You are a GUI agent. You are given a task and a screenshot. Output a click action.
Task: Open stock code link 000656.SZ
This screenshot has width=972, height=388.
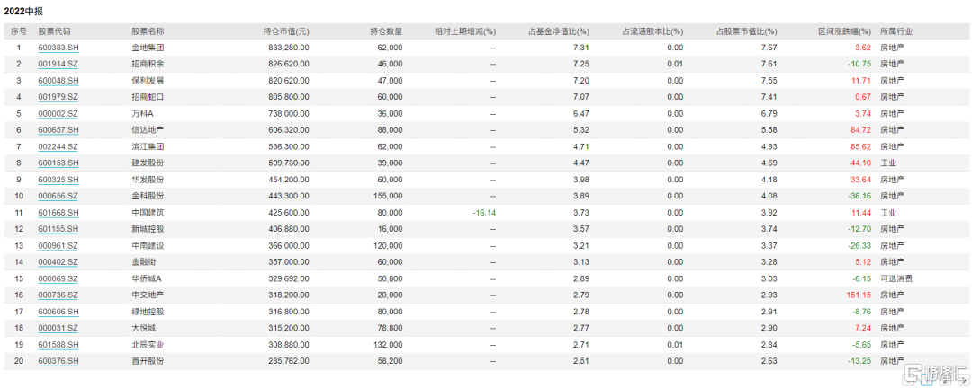tap(58, 196)
